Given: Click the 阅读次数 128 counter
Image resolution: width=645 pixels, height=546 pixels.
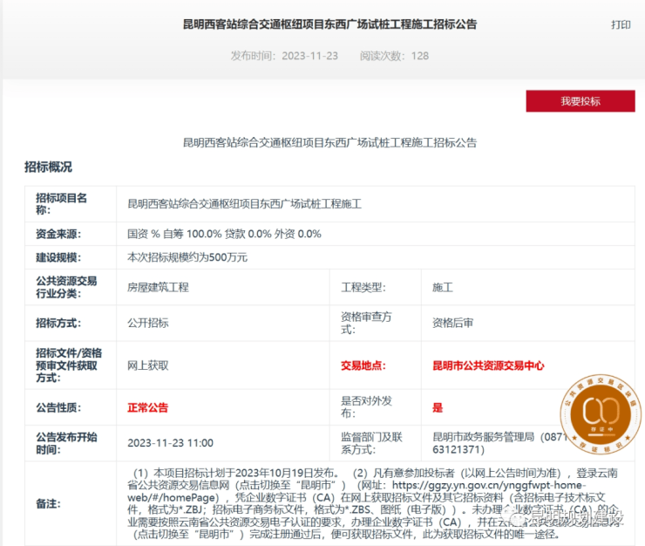Looking at the screenshot, I should coord(394,55).
